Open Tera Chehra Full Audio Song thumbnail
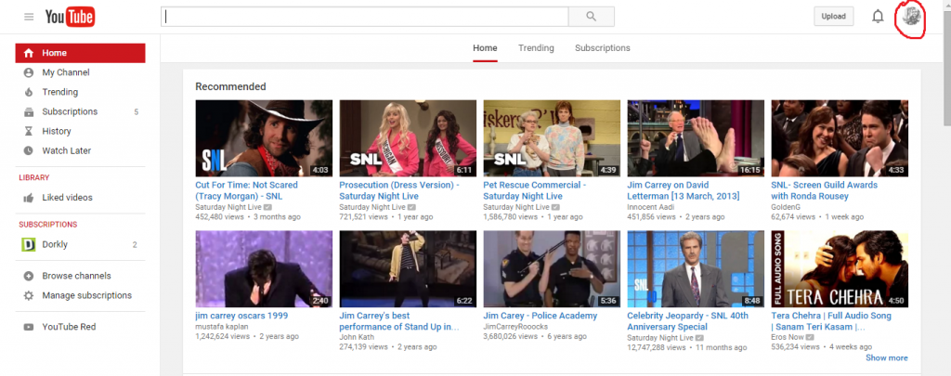The image size is (951, 376). [x=840, y=269]
